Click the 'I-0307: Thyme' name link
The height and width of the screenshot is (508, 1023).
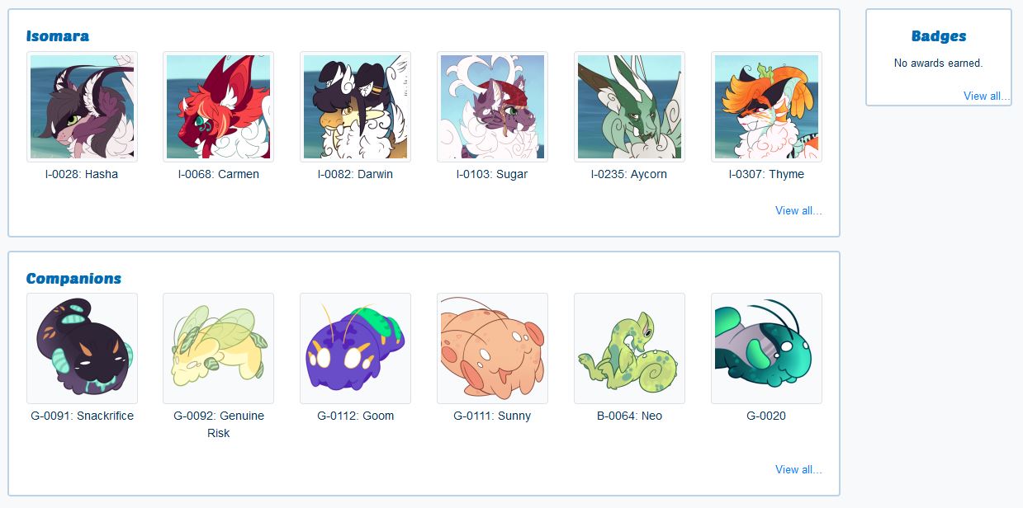pyautogui.click(x=766, y=174)
